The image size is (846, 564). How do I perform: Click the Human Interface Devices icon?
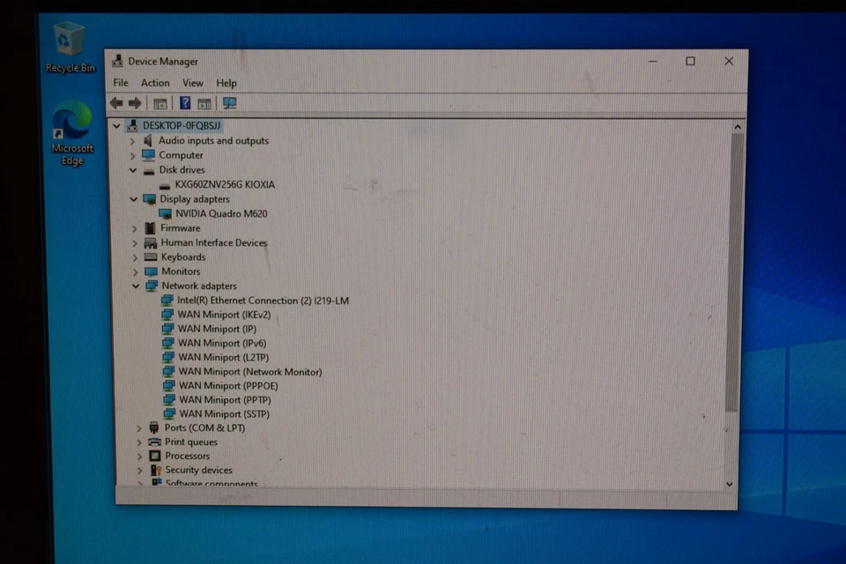pos(151,243)
